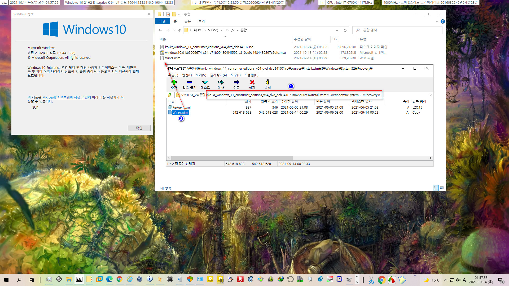Open Internet Explorer from taskbar
The height and width of the screenshot is (286, 509).
130,279
